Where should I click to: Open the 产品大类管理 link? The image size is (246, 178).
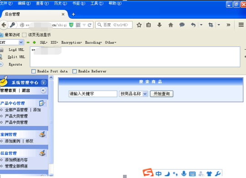16,116
